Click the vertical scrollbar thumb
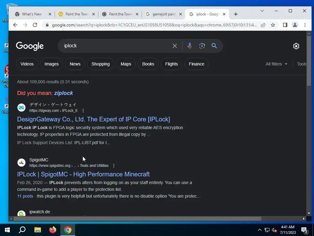 [x=309, y=61]
